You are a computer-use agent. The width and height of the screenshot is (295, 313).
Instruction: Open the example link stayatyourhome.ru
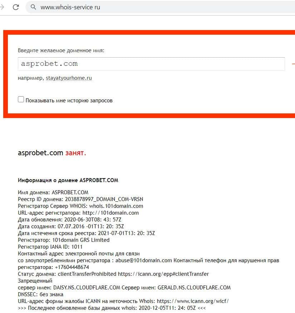(69, 78)
